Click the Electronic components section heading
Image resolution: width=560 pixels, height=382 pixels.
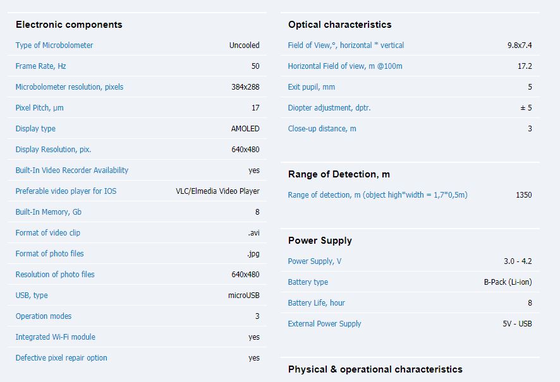[x=69, y=25]
